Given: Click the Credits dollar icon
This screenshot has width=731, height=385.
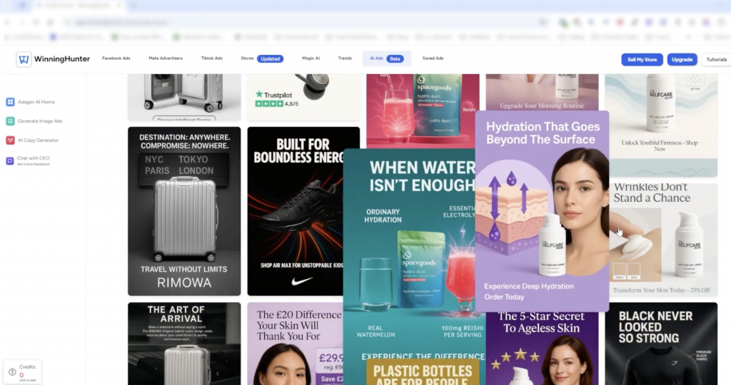Looking at the screenshot, I should click(12, 371).
